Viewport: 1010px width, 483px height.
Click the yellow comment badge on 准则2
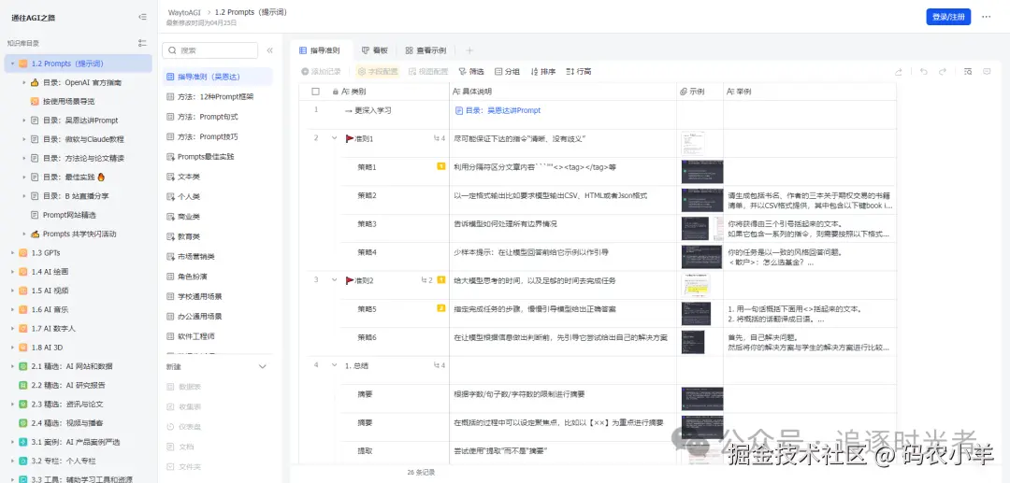[x=441, y=279]
